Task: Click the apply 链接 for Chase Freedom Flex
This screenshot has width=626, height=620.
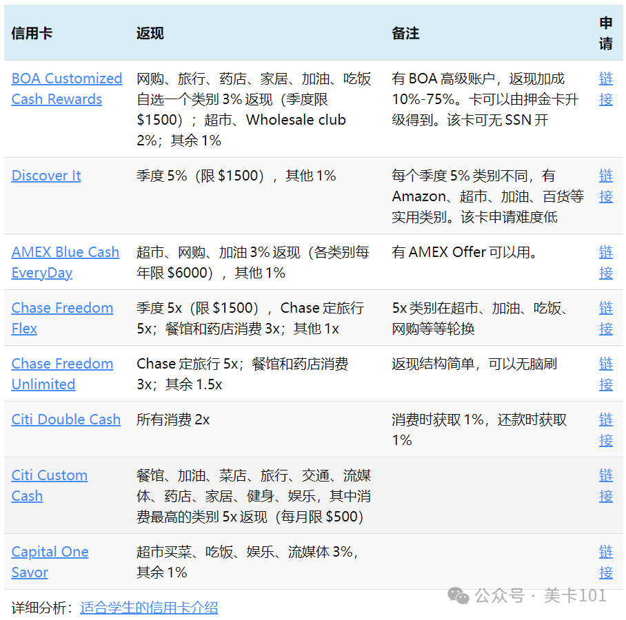Action: click(x=606, y=318)
